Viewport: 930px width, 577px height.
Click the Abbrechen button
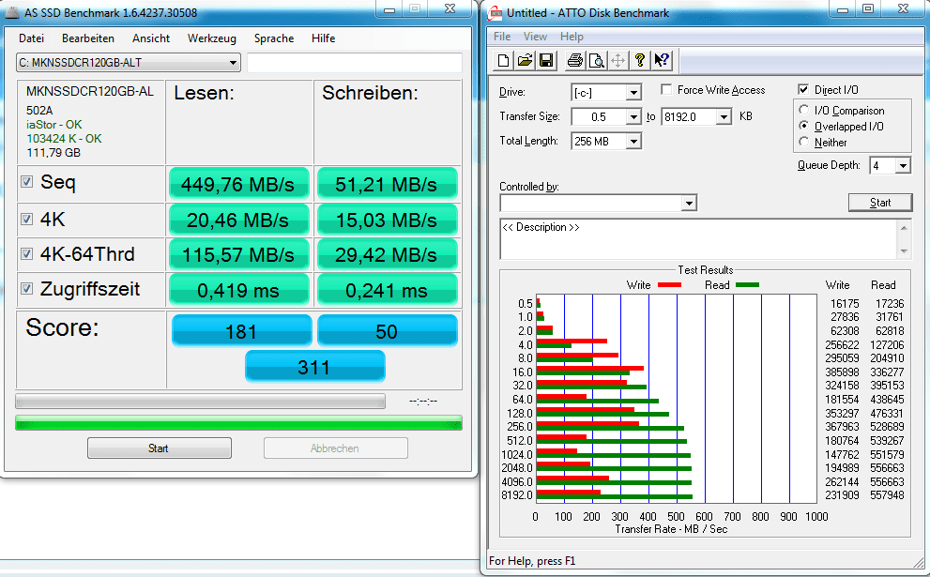click(335, 448)
